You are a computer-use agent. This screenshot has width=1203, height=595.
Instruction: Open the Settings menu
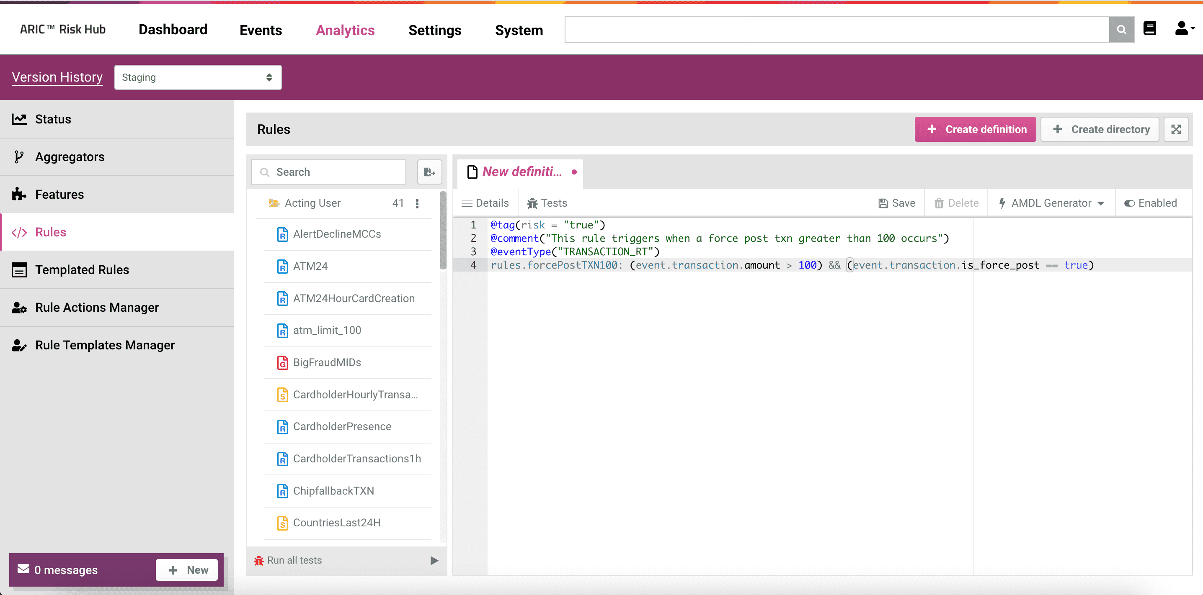(435, 30)
